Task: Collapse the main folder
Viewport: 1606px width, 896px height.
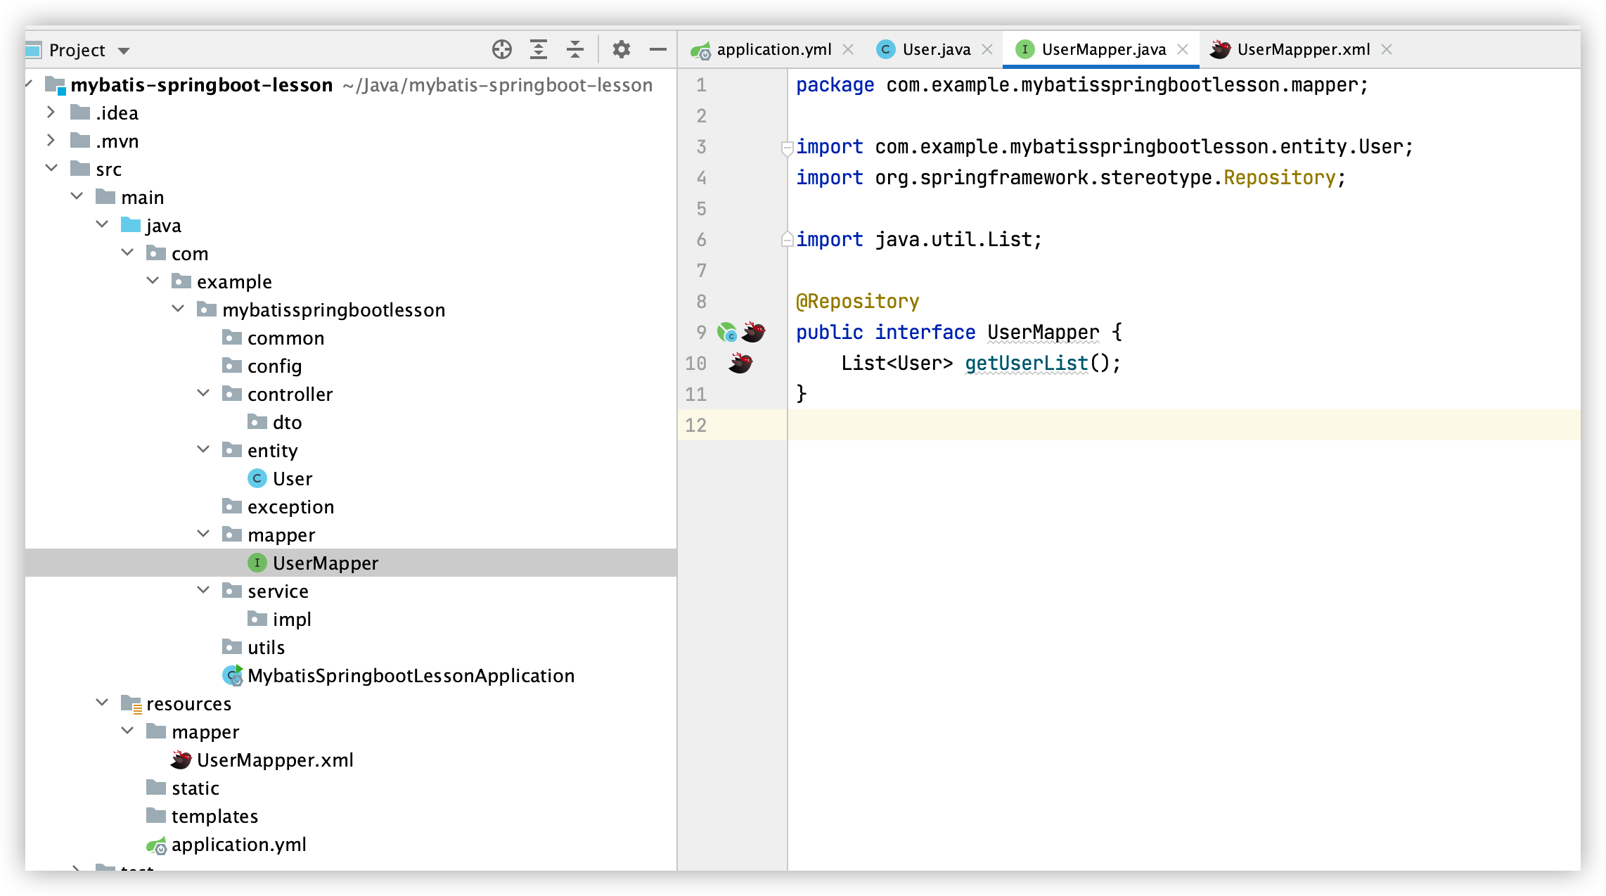Action: click(77, 196)
